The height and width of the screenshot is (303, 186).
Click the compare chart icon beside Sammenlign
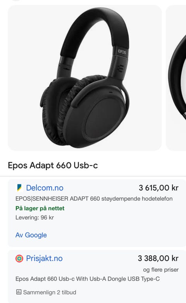click(x=19, y=292)
